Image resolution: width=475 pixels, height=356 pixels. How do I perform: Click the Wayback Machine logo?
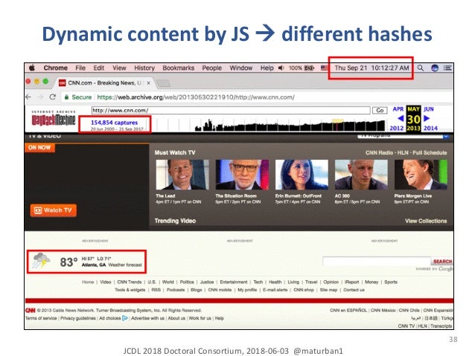click(x=54, y=118)
